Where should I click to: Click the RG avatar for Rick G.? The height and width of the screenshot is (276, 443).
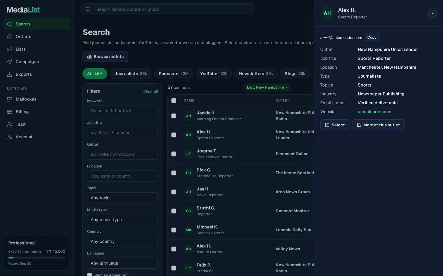189,173
